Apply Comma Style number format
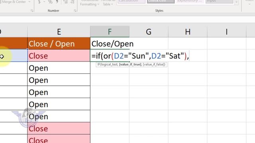 [x=57, y=2]
